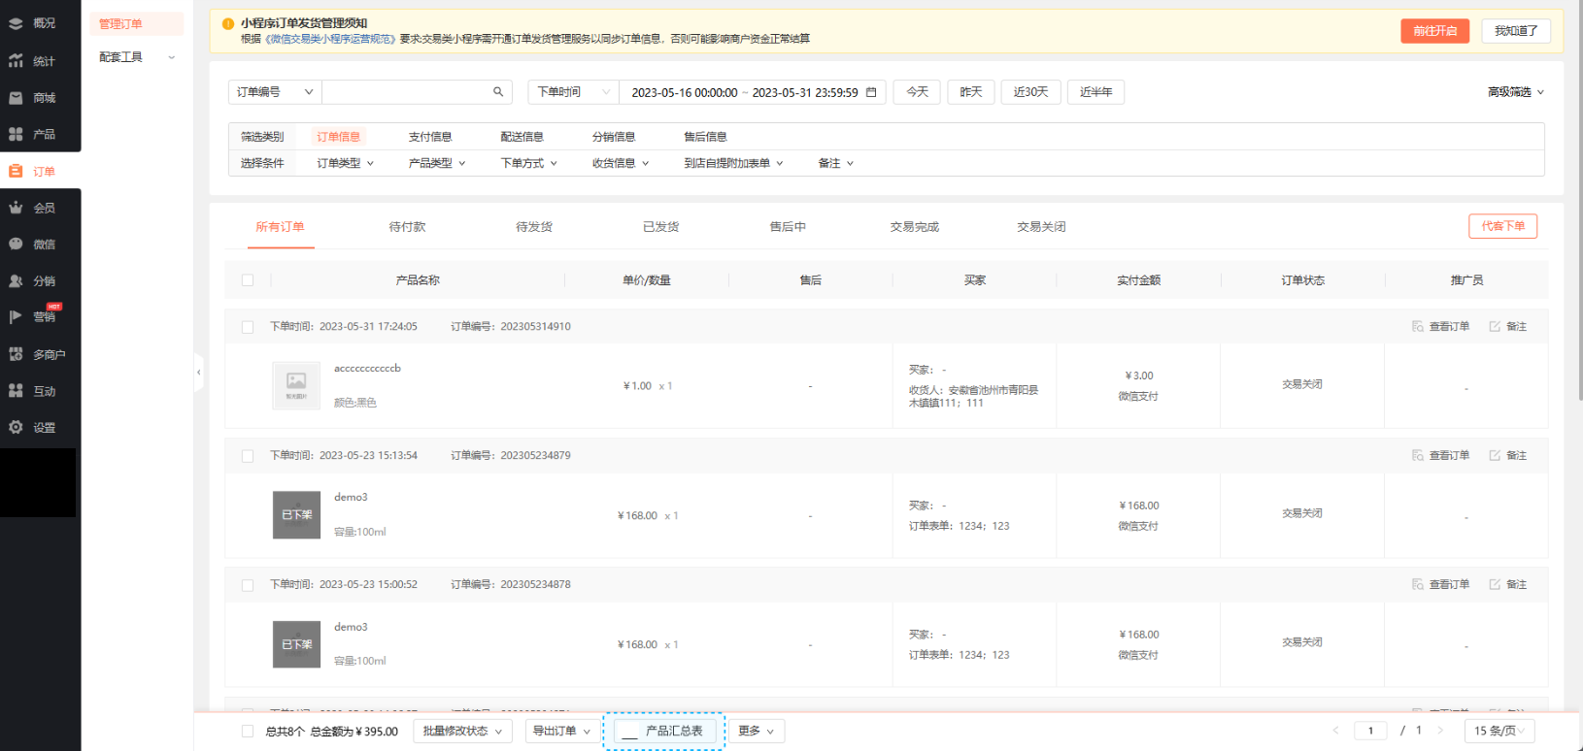Click 查看订单 icon for order 202305314910

pyautogui.click(x=1418, y=327)
